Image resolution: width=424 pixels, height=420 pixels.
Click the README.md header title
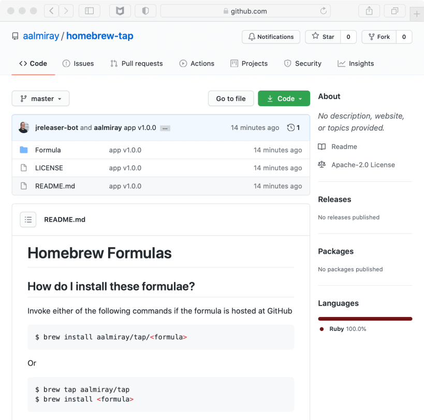[x=65, y=220]
